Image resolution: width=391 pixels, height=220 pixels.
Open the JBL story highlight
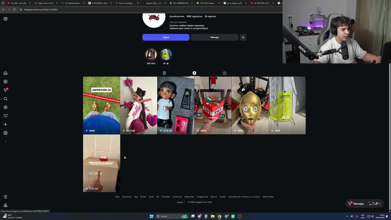pos(166,55)
